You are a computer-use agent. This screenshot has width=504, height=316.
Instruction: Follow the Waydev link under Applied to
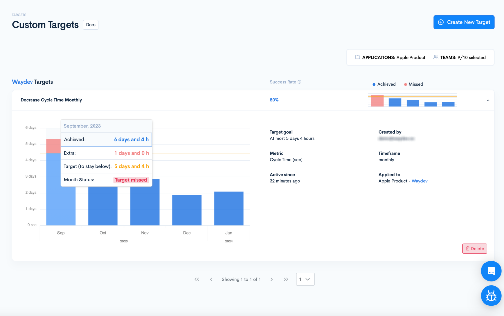(420, 181)
